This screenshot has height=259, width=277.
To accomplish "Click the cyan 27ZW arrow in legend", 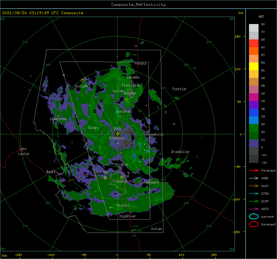I will [254, 194].
